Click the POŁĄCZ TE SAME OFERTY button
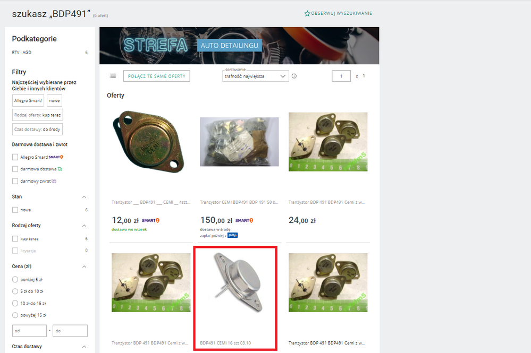 coord(157,76)
